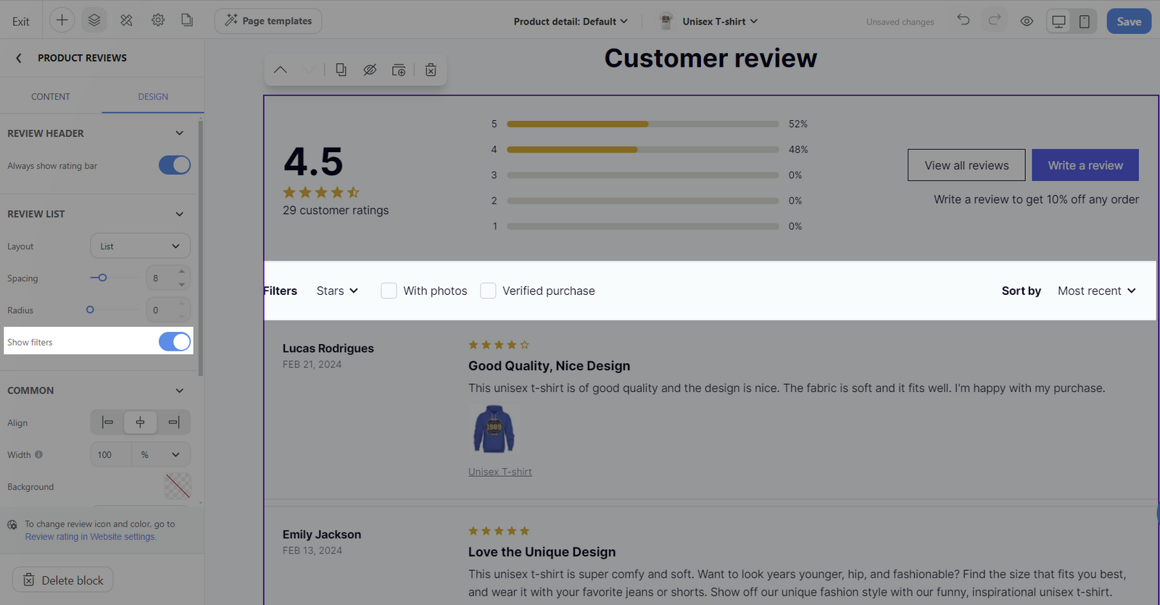Align block to right
The height and width of the screenshot is (605, 1160).
click(174, 422)
